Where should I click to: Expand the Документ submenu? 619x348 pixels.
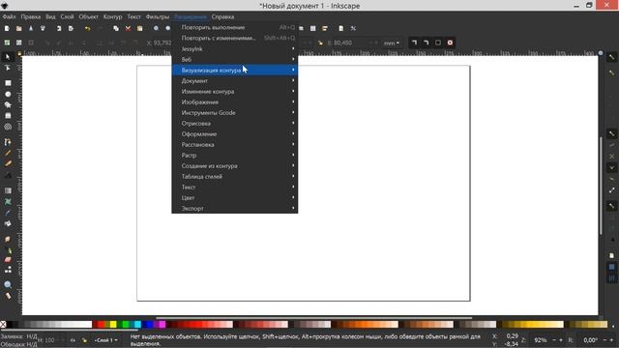(234, 81)
